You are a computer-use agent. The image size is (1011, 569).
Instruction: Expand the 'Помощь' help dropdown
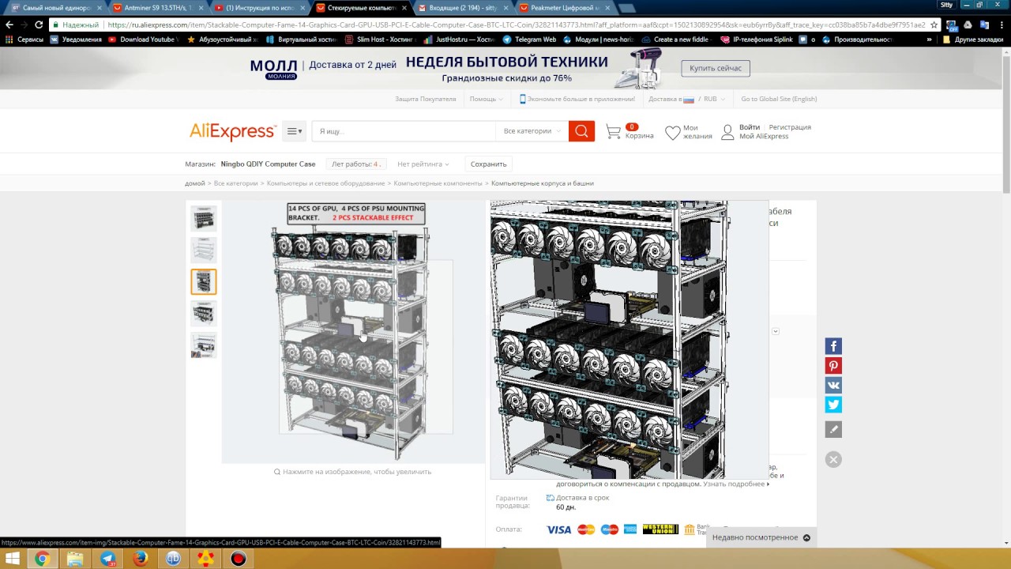pos(487,99)
